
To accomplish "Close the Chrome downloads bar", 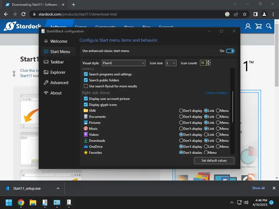I will click(x=274, y=188).
